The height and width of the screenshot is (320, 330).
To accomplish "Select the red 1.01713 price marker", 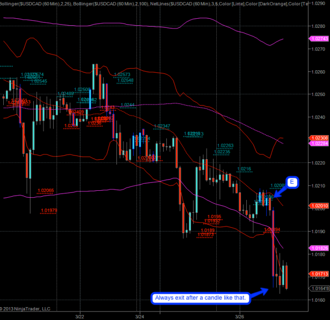I will tap(319, 274).
